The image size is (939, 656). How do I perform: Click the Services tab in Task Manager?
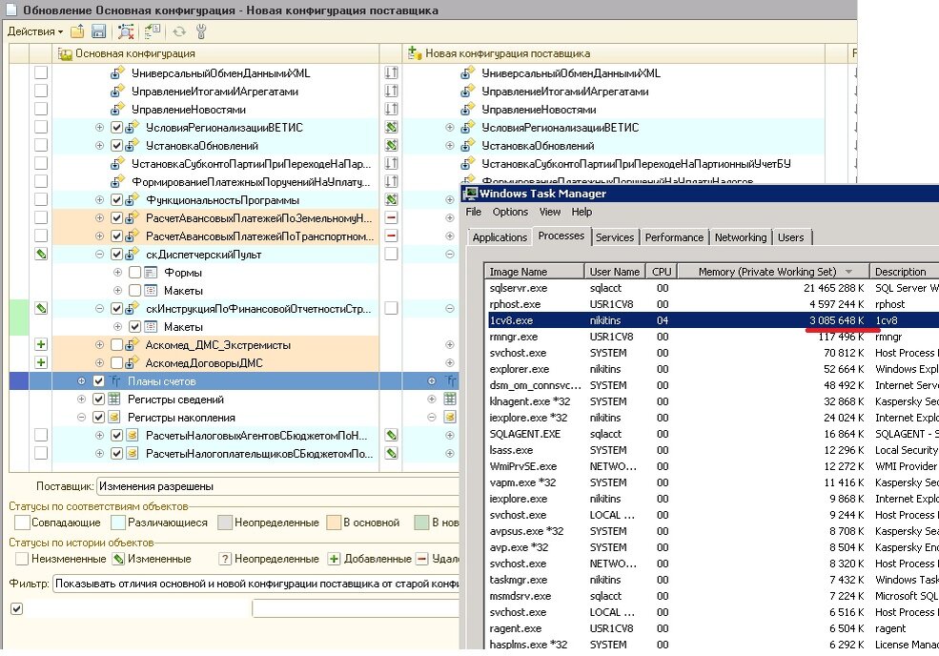tap(615, 237)
